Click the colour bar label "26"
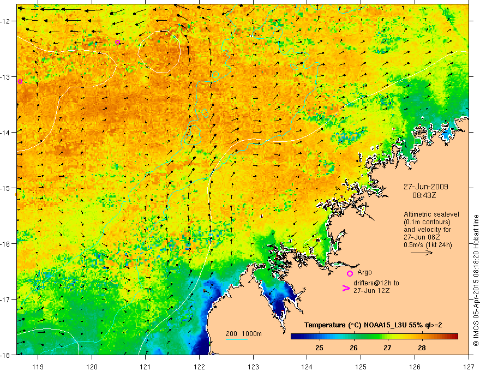Screen dimensions: 480x371 353,348
